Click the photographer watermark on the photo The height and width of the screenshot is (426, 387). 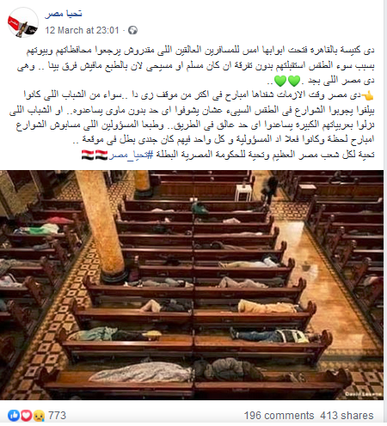coord(363,394)
